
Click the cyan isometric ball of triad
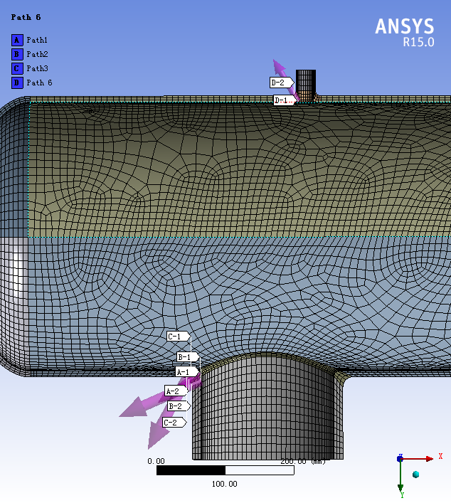click(x=415, y=475)
